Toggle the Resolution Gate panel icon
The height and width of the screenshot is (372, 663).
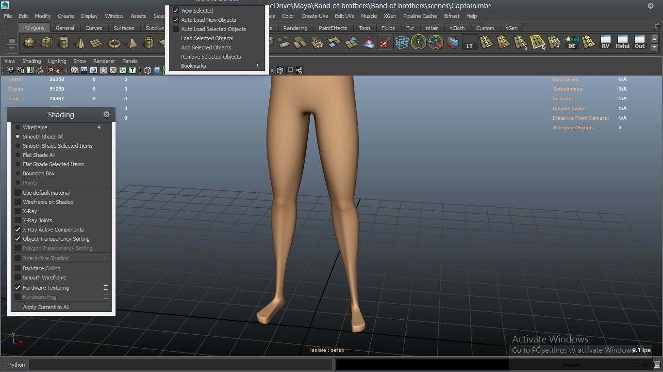[94, 70]
